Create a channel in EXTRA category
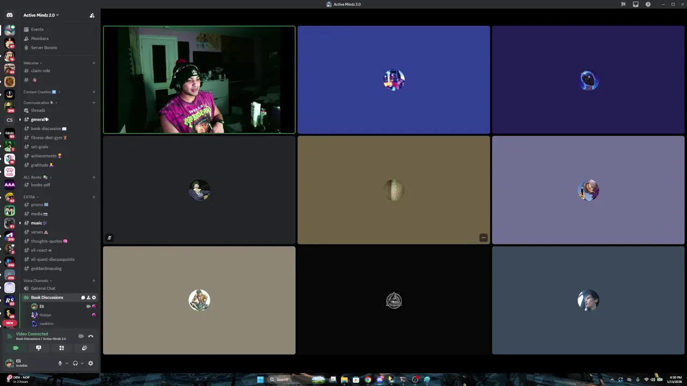 pos(94,197)
